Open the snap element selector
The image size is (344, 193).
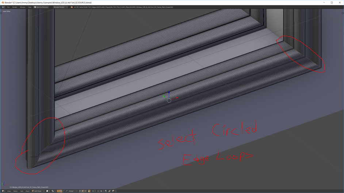pyautogui.click(x=102, y=191)
